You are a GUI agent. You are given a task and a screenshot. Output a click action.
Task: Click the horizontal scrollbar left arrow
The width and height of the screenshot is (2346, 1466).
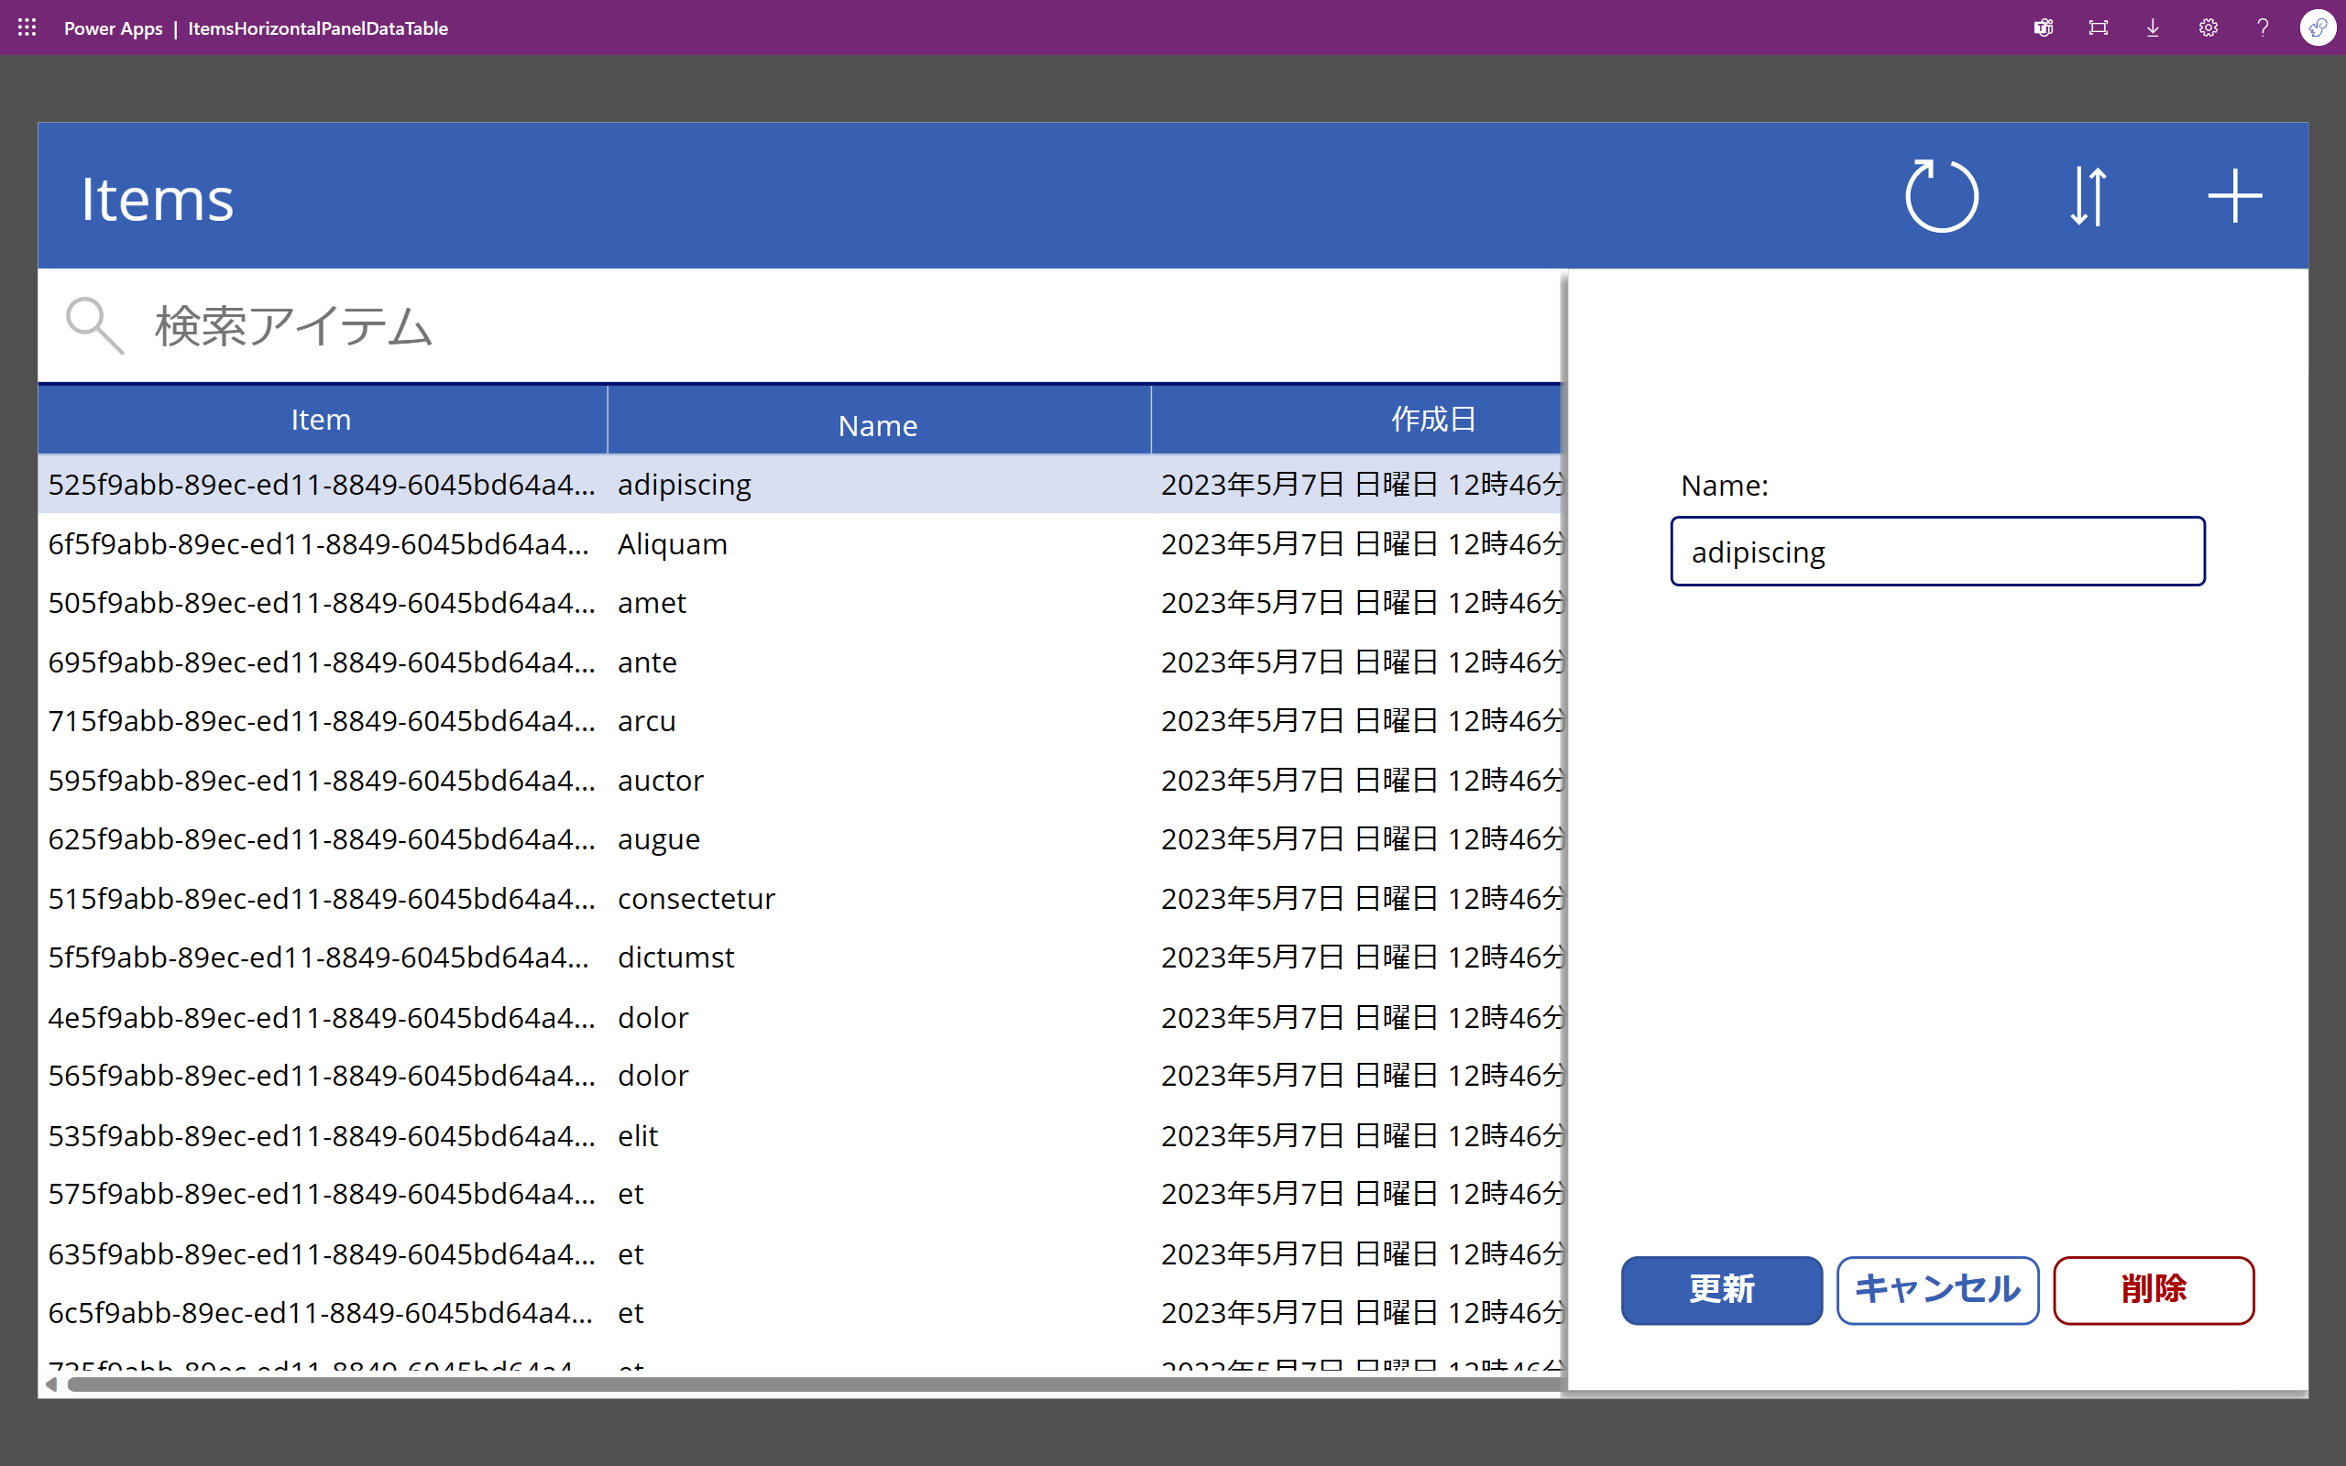click(51, 1384)
